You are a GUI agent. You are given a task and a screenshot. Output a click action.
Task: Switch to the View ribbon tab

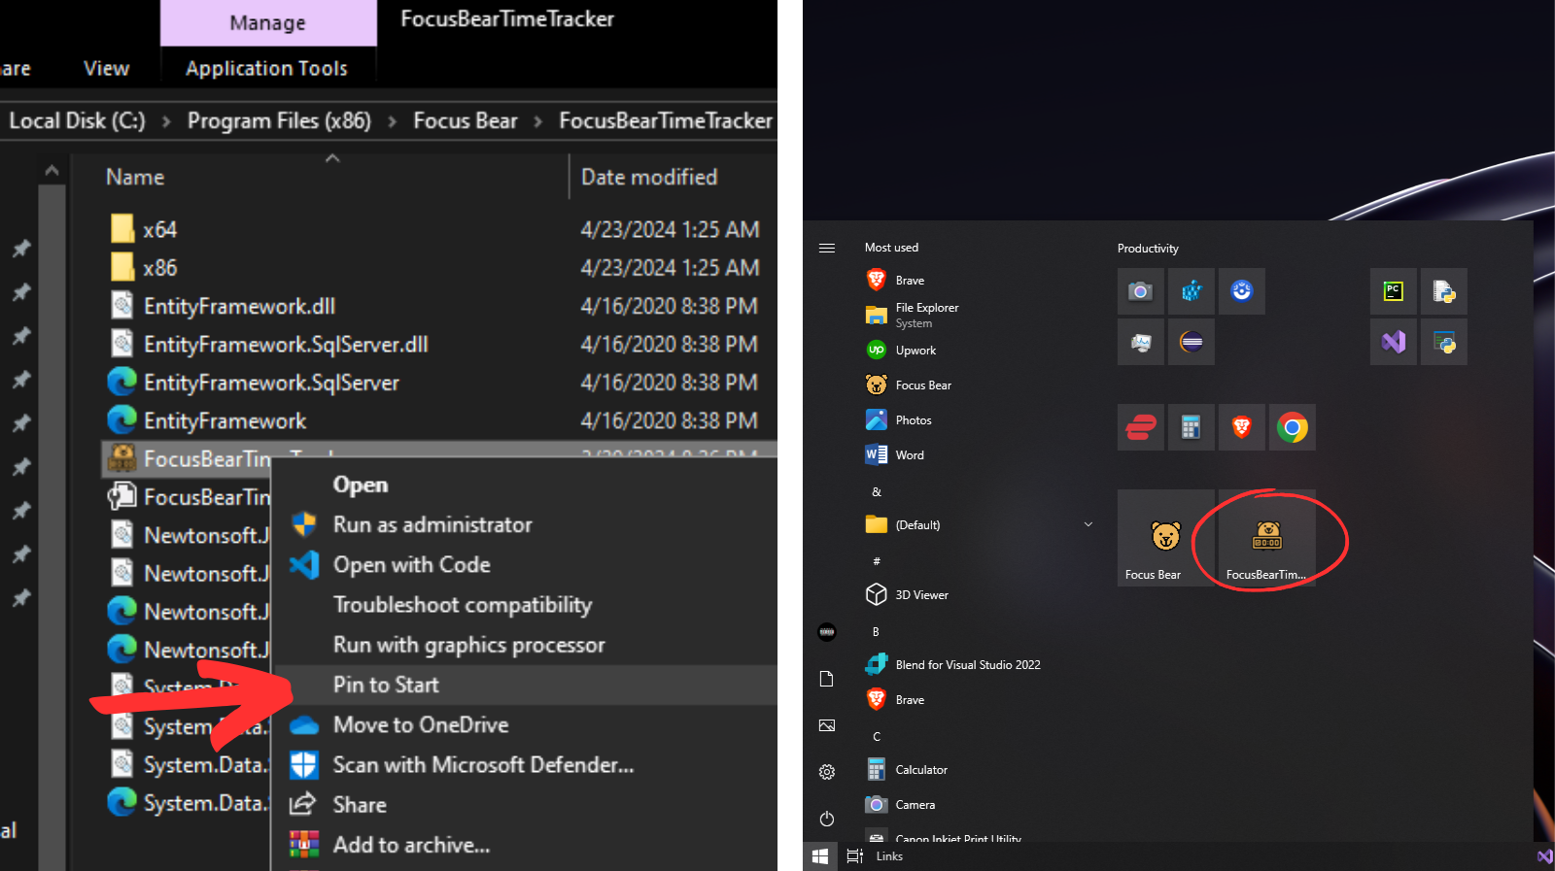(x=107, y=68)
